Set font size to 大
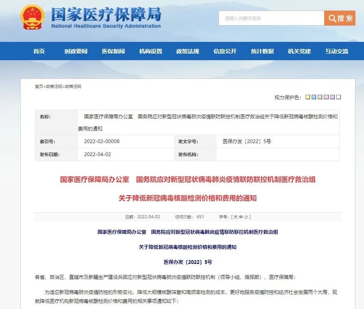Viewport: 364px width, 309px height. [x=235, y=217]
